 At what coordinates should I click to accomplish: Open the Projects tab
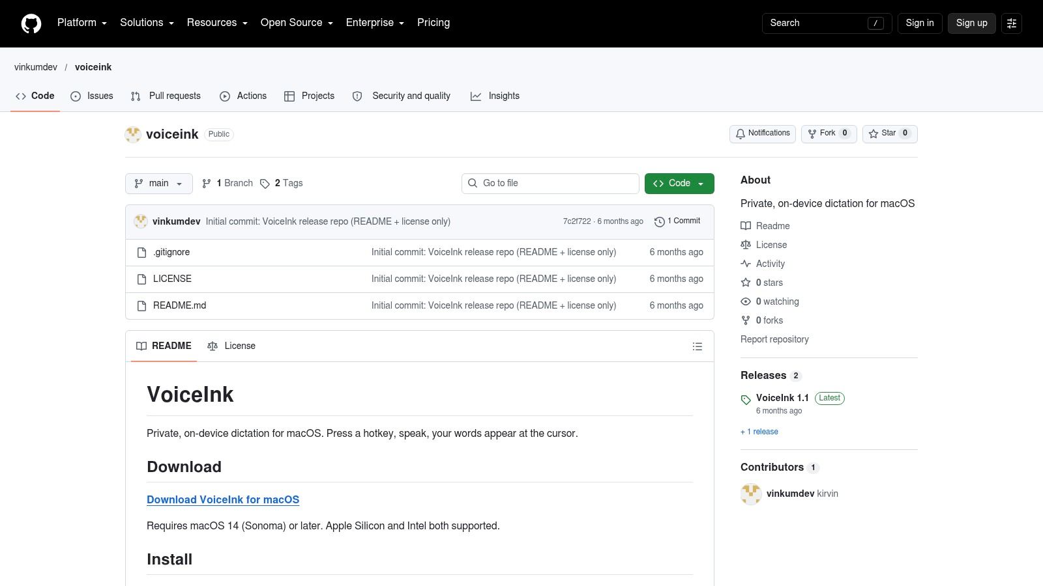310,96
